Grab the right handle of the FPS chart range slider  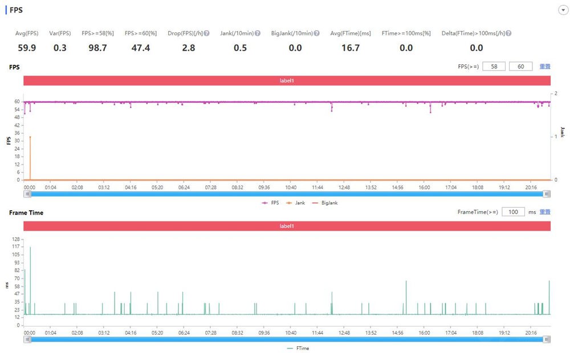tap(547, 194)
